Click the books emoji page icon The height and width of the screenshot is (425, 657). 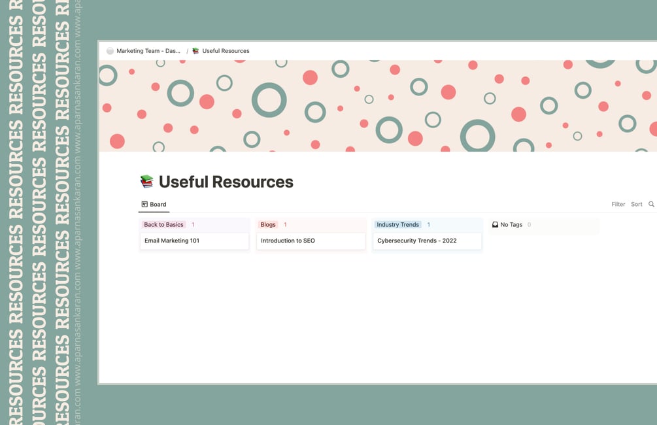(146, 181)
